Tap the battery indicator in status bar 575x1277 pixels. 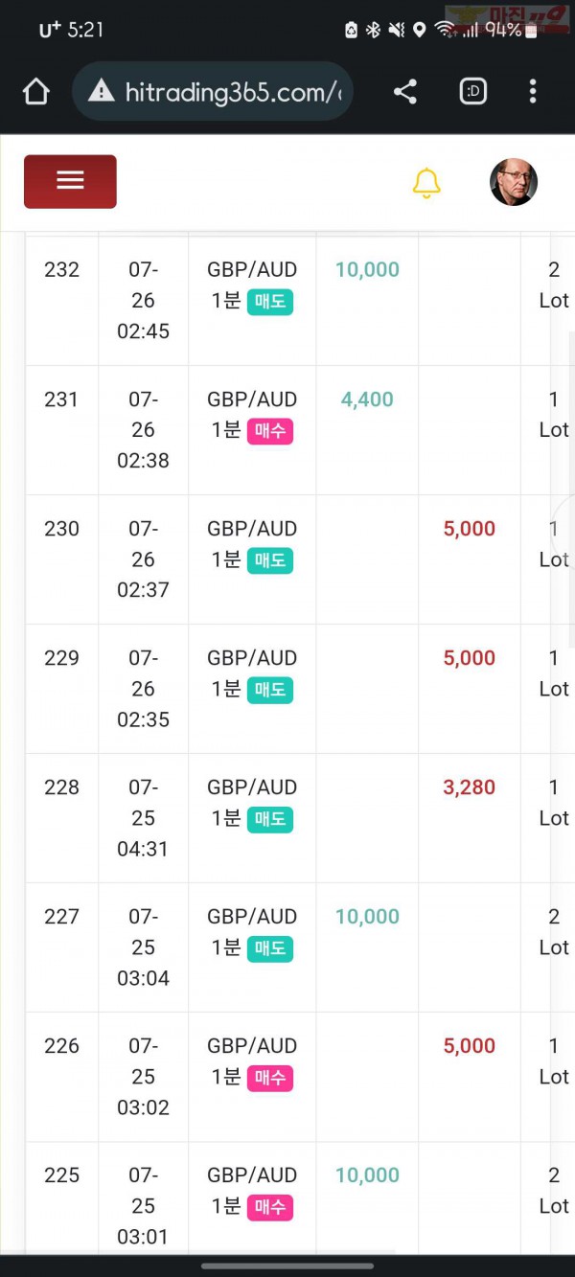(530, 30)
